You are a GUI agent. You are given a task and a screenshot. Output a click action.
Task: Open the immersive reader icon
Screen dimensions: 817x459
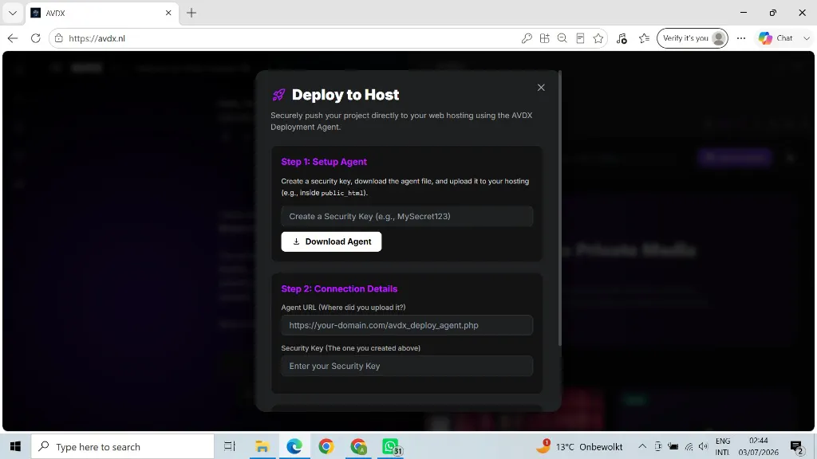580,38
